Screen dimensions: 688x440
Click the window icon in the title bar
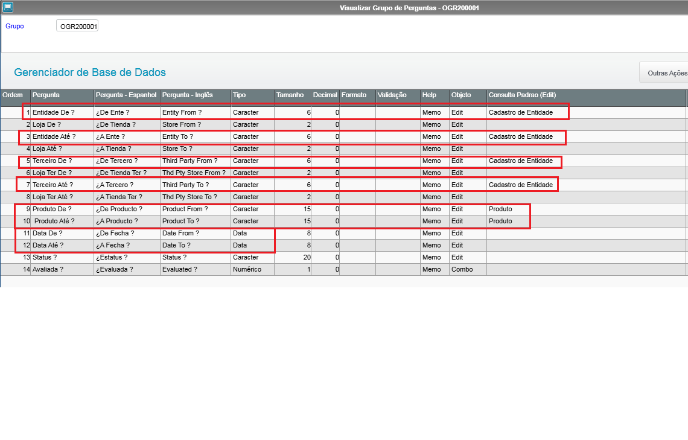[x=8, y=7]
